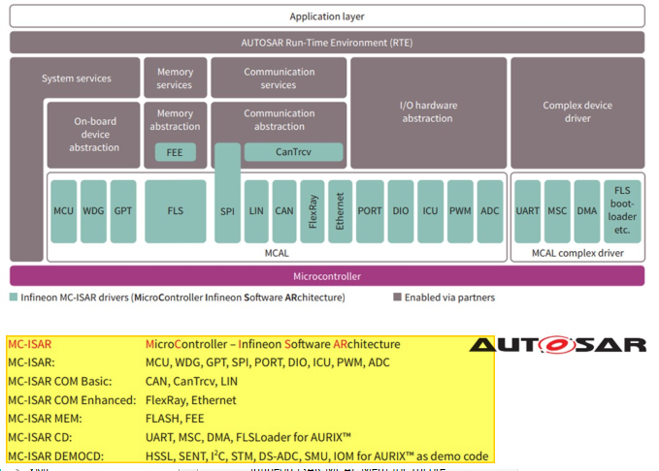Select the GPT driver box
The height and width of the screenshot is (471, 659).
(123, 211)
